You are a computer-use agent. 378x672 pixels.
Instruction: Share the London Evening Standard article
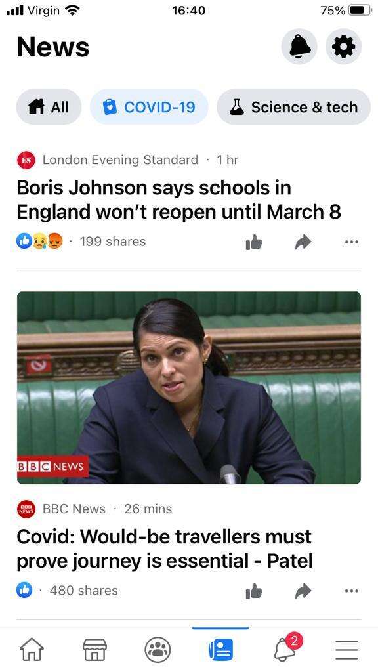(303, 242)
